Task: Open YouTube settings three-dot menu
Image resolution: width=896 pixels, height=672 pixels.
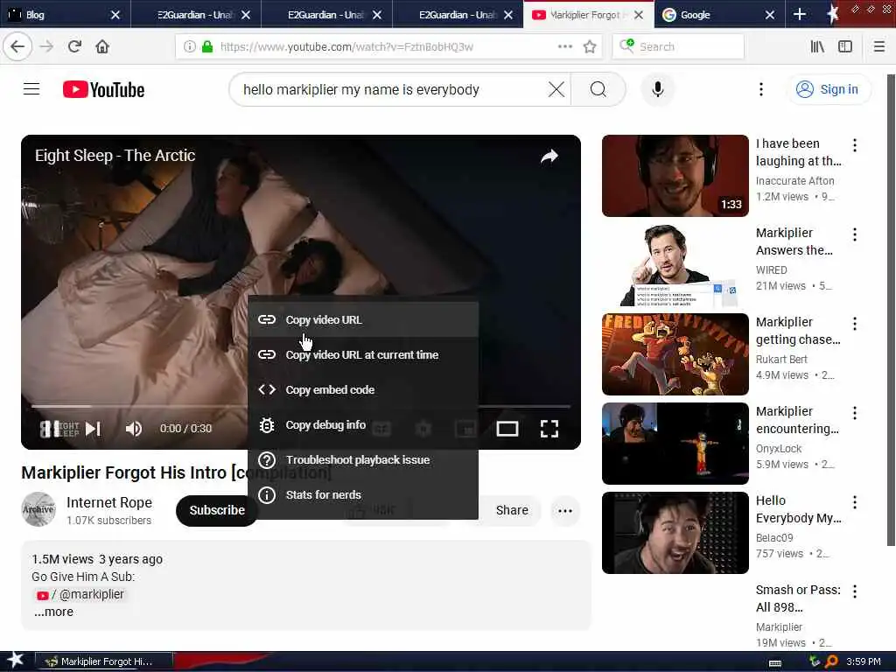Action: pyautogui.click(x=760, y=89)
